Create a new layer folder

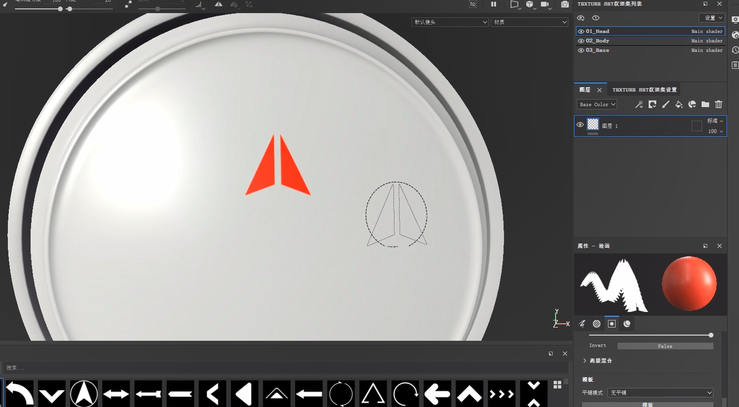click(x=705, y=104)
